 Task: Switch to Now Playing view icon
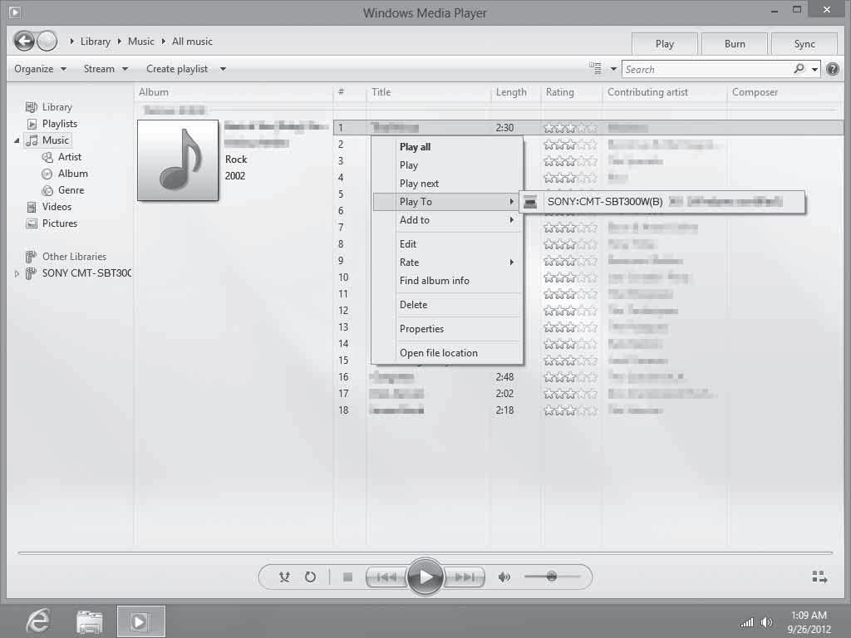coord(819,577)
